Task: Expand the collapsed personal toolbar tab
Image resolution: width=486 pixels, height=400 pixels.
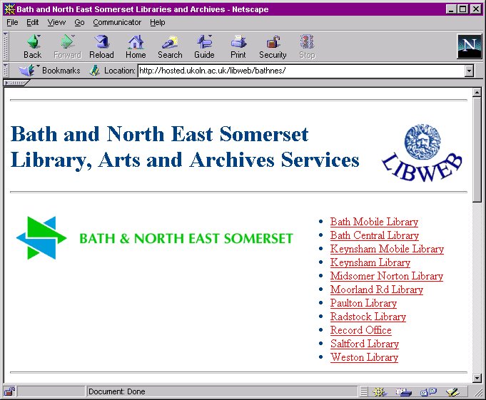Action: point(16,83)
